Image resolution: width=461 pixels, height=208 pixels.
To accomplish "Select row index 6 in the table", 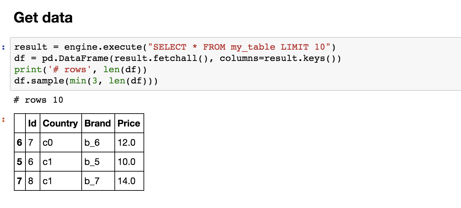I will (20, 142).
